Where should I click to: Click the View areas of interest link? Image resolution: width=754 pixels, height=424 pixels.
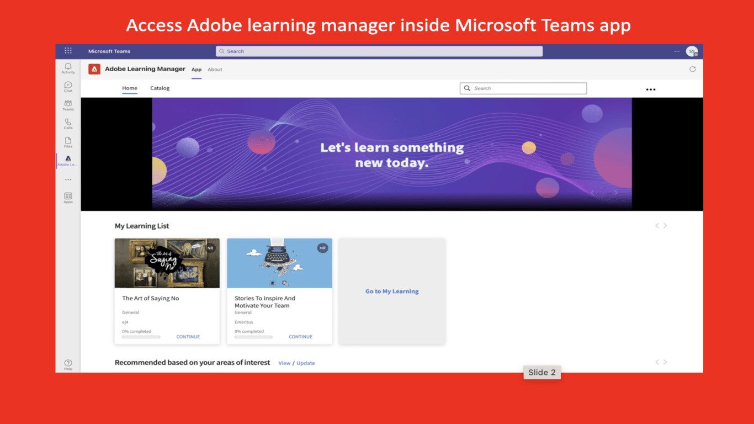(284, 363)
